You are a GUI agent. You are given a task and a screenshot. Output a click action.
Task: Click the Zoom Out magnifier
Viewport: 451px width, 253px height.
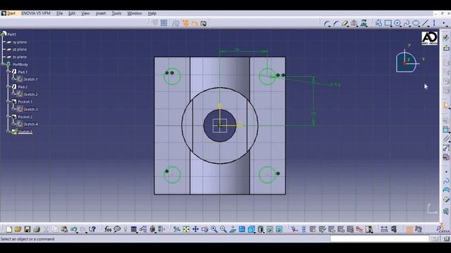(223, 229)
